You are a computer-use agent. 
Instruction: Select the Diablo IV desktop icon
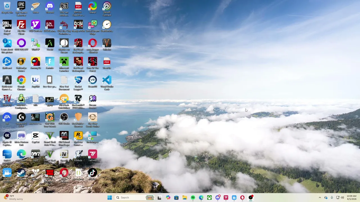tap(7, 100)
